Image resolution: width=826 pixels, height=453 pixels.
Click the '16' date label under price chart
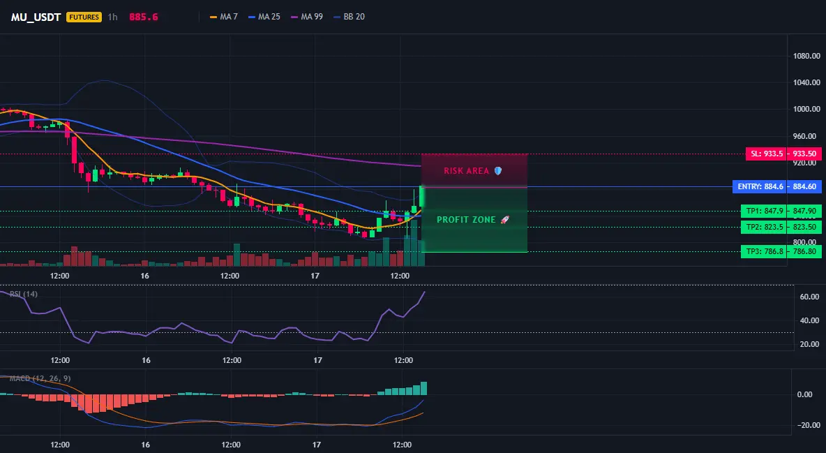(x=145, y=276)
